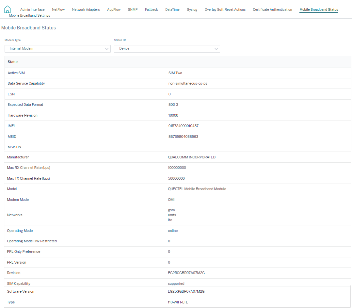Open the Mobile Broadband Settings tab
This screenshot has height=308, width=352.
(30, 15)
